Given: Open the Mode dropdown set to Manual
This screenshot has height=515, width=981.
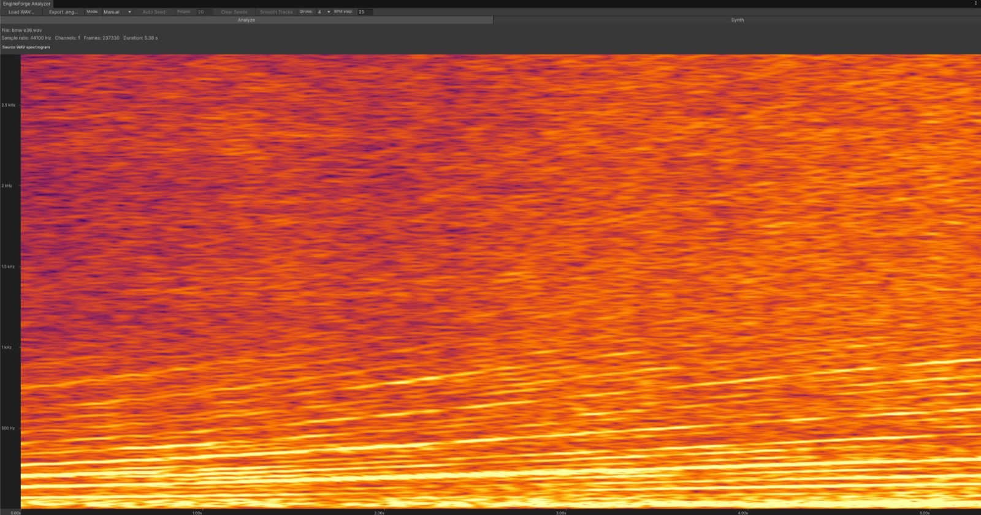Looking at the screenshot, I should click(x=117, y=12).
